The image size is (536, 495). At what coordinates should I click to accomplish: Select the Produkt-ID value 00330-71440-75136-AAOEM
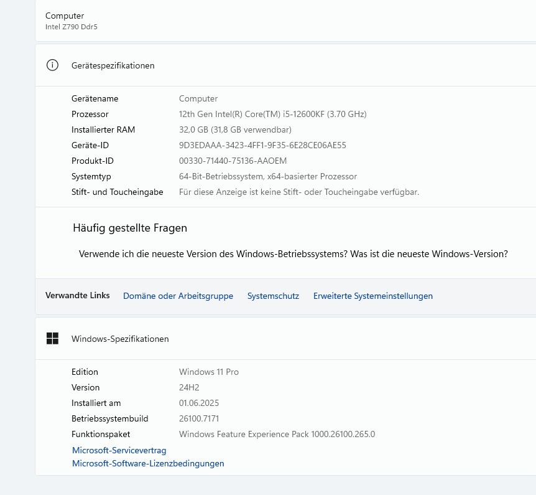[233, 161]
